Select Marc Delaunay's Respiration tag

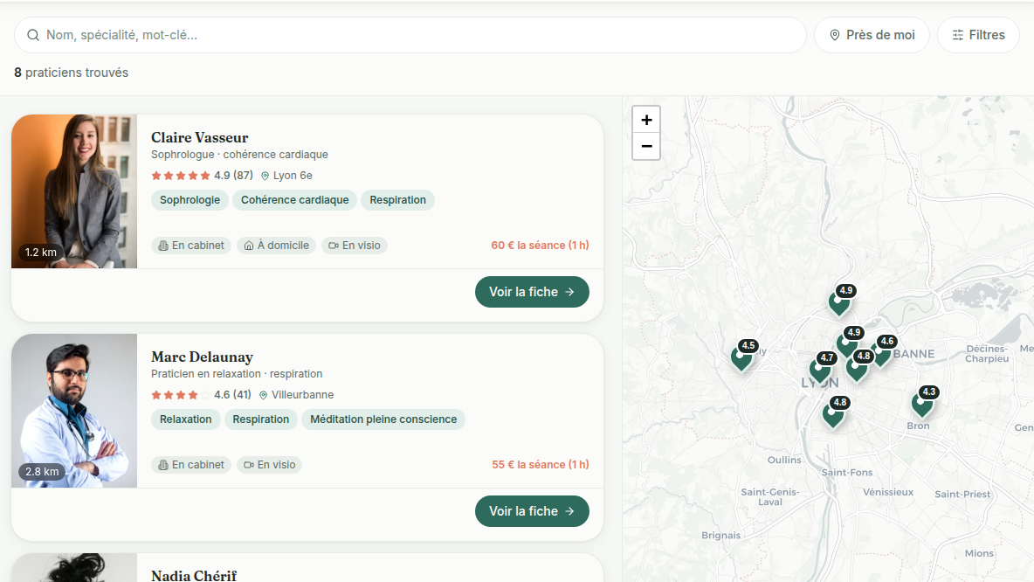260,419
